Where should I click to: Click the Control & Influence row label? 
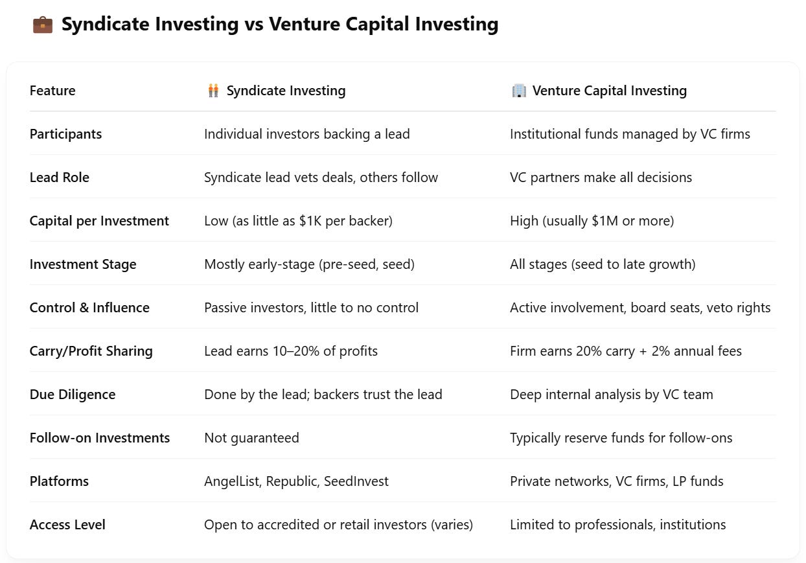89,308
